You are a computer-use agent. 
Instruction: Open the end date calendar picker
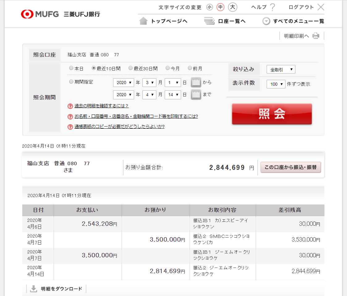(x=196, y=95)
